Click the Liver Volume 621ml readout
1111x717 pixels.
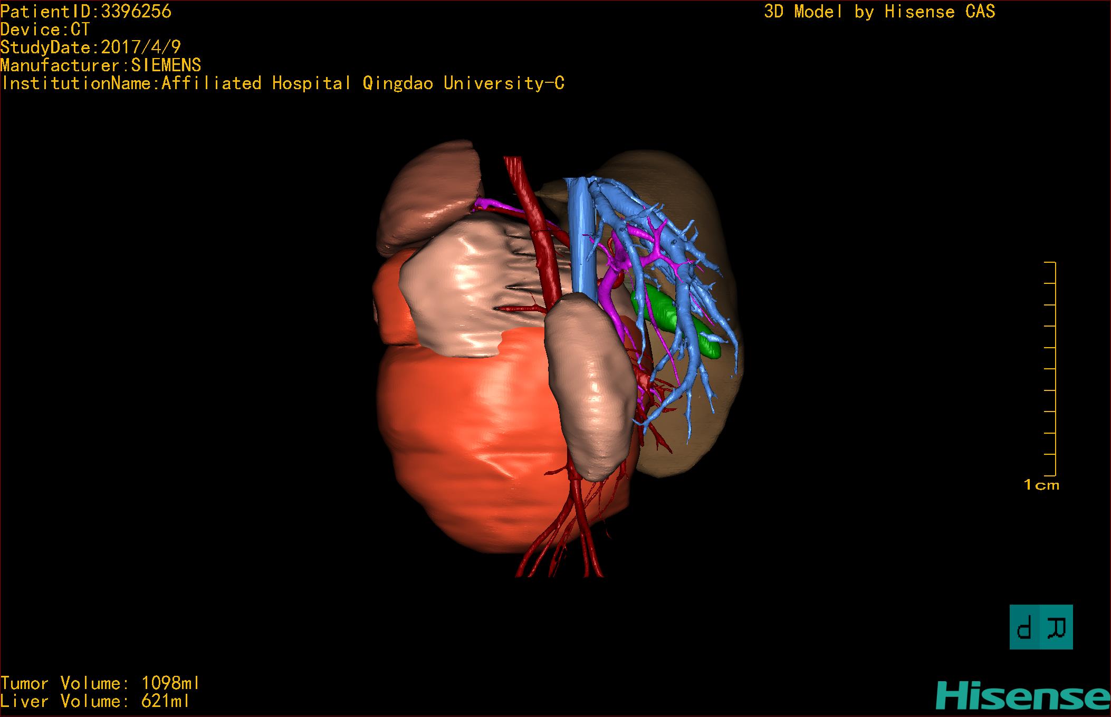tap(94, 701)
